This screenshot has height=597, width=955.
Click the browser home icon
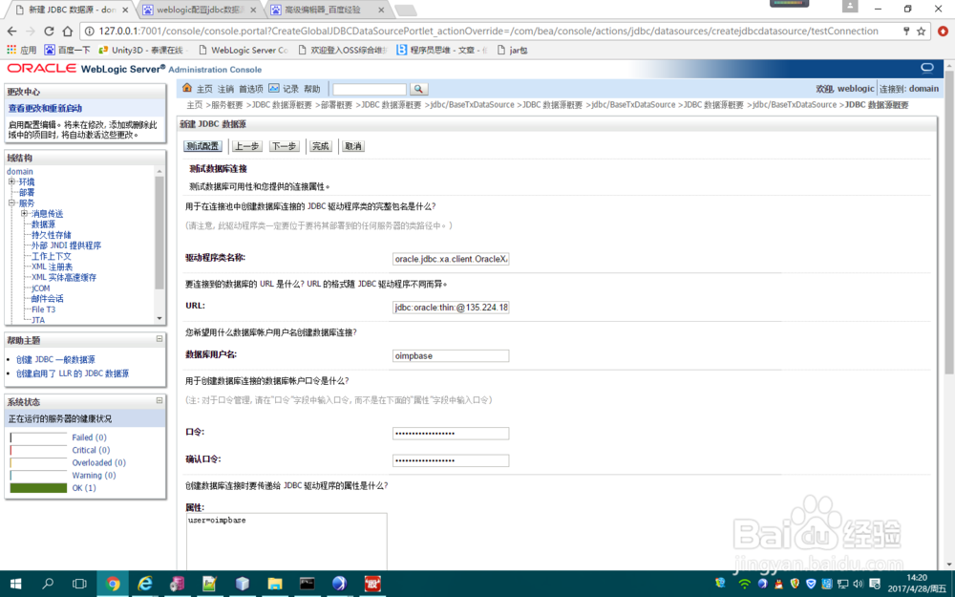pos(67,32)
